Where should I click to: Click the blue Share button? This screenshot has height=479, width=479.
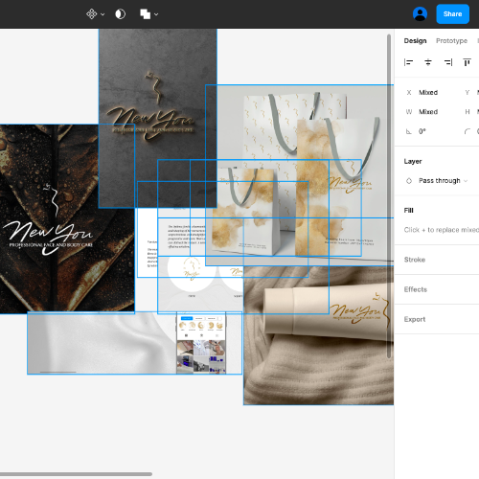pos(452,14)
